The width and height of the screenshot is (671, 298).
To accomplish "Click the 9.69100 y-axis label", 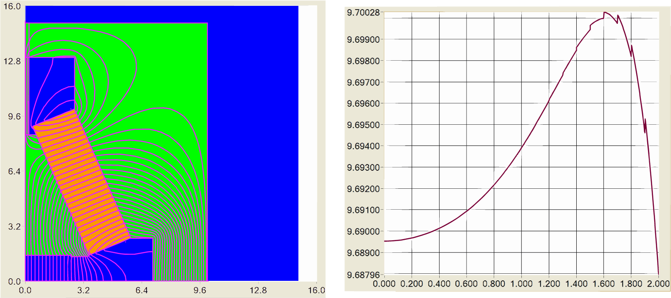I will coord(363,210).
